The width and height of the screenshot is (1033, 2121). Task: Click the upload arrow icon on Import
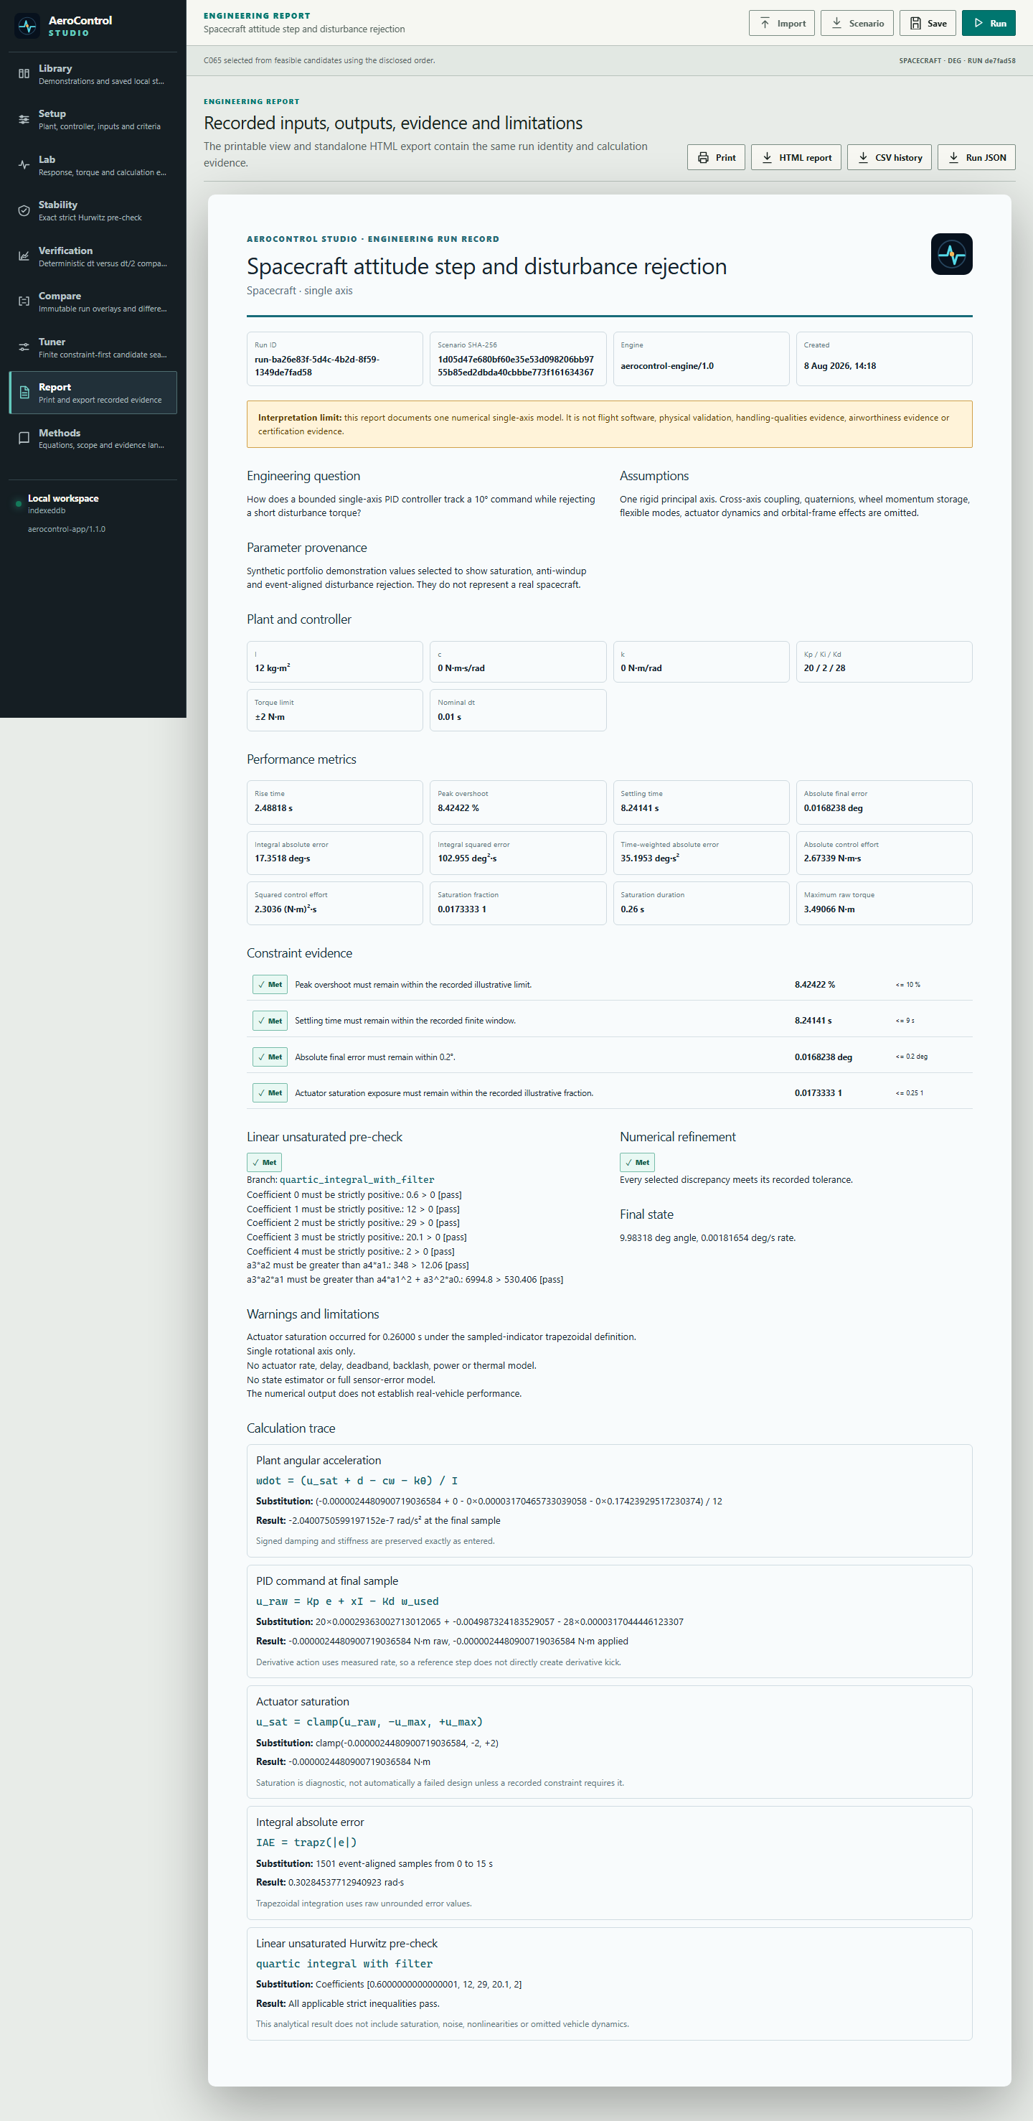(765, 23)
